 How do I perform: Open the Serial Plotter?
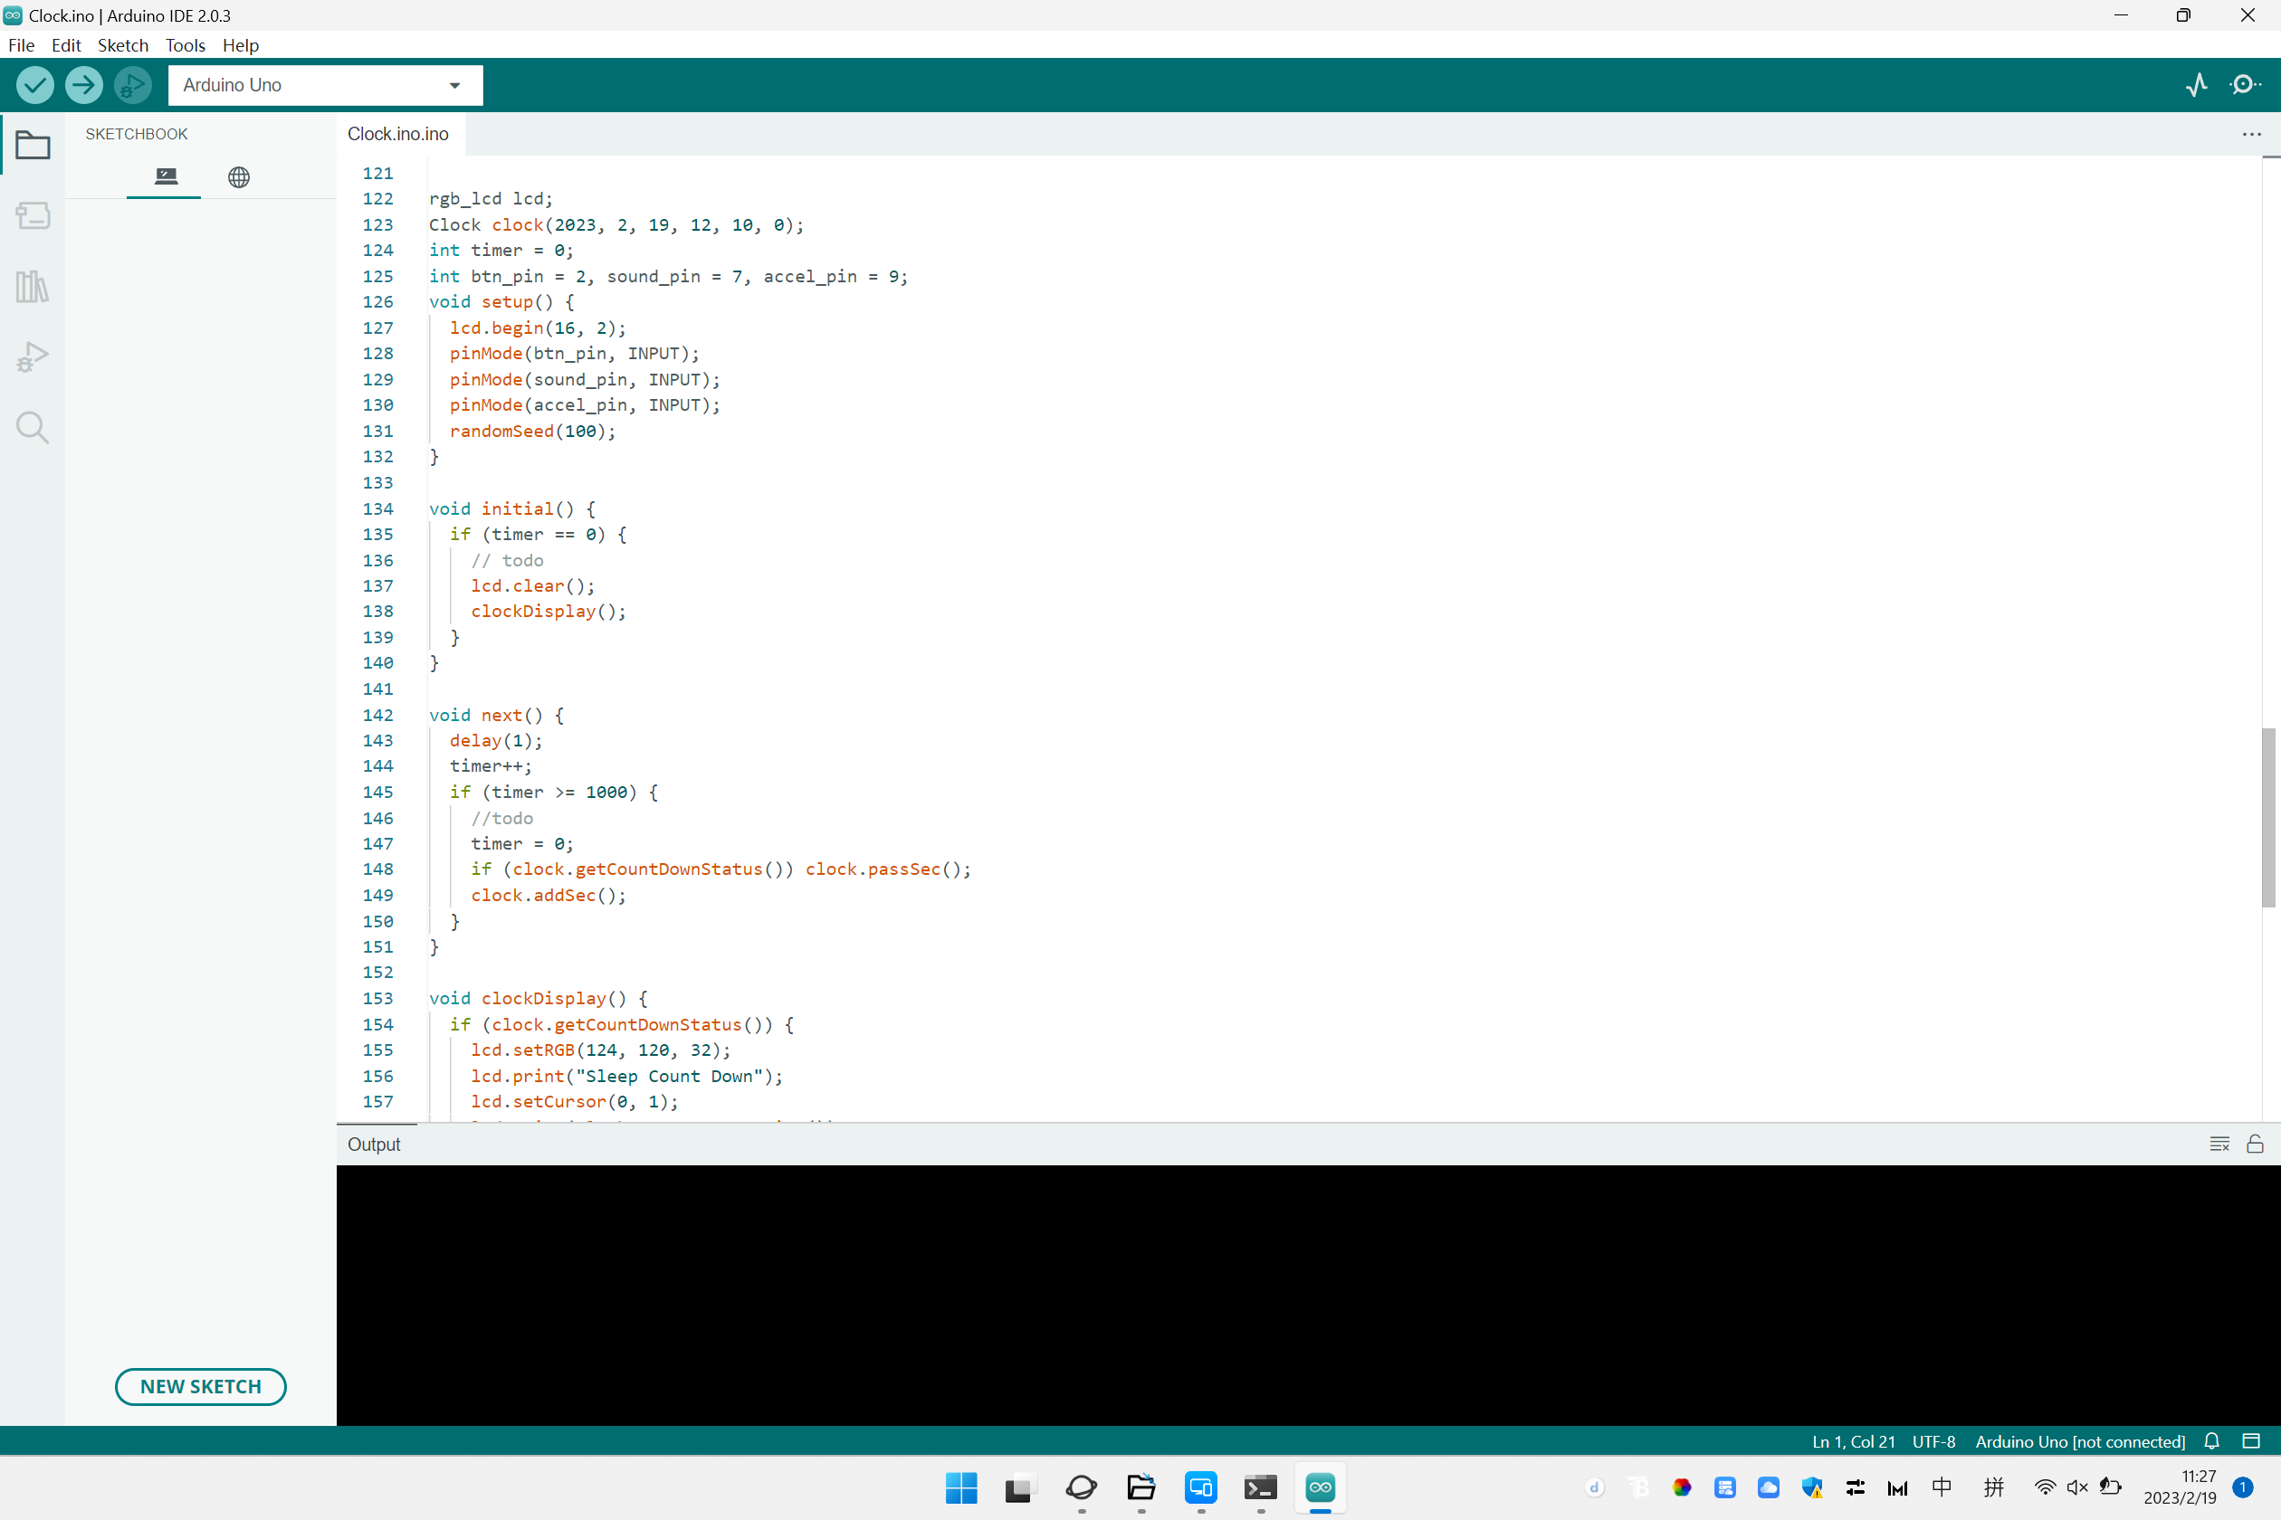(2197, 85)
